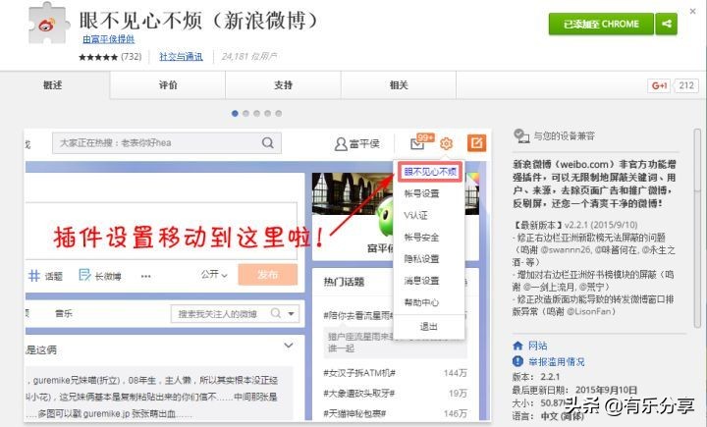
Task: Click hot topic #大象遭砍头取牙#
Action: point(359,394)
